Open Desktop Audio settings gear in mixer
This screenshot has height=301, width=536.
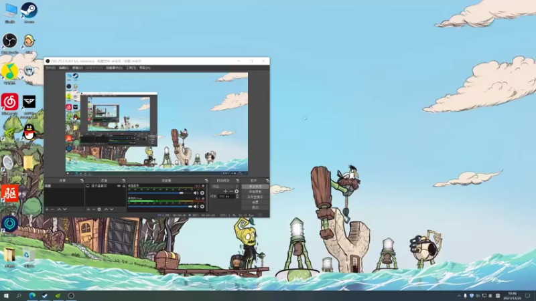pos(202,193)
